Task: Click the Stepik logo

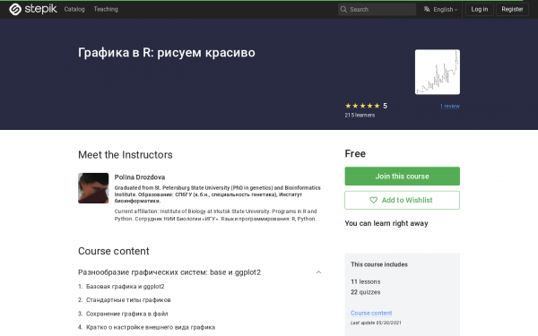Action: pyautogui.click(x=33, y=9)
